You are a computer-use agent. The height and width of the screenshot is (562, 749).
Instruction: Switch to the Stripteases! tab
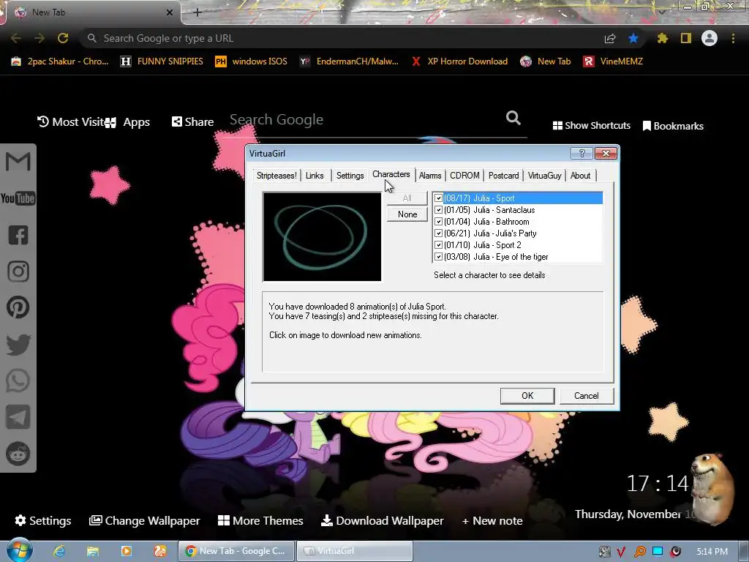[x=276, y=176]
